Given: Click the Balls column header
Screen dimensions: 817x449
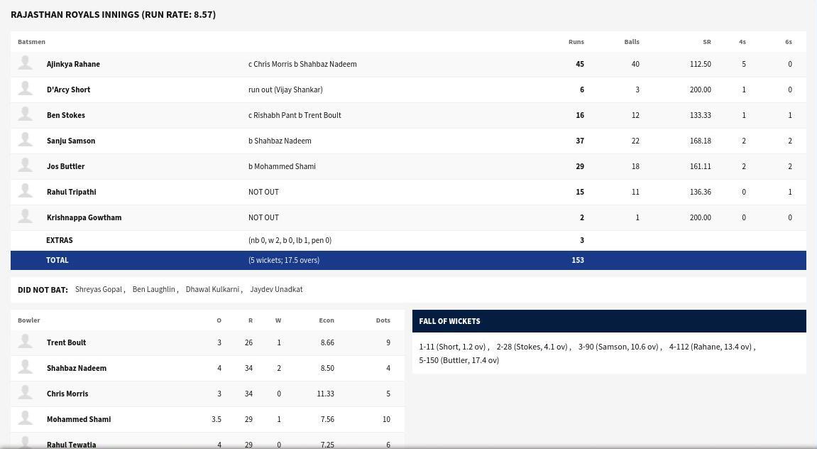Looking at the screenshot, I should tap(632, 42).
